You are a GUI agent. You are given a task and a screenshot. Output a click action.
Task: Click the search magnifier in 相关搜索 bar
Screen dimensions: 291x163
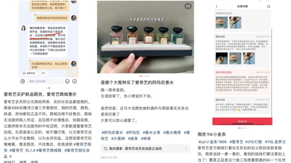(106, 149)
